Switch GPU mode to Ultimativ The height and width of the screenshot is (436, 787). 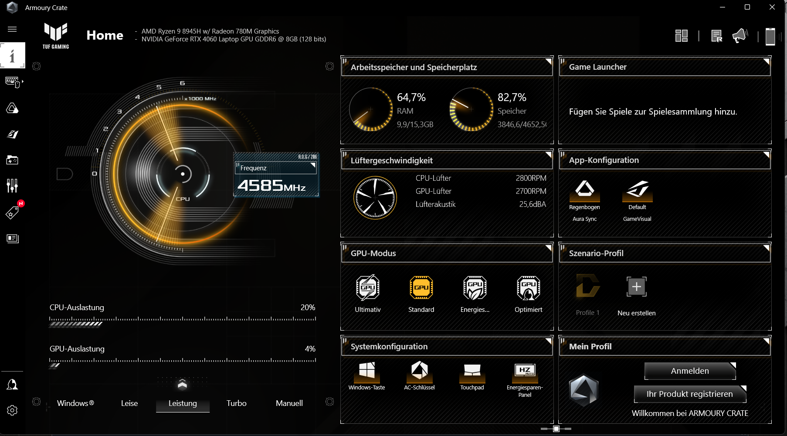click(x=368, y=287)
